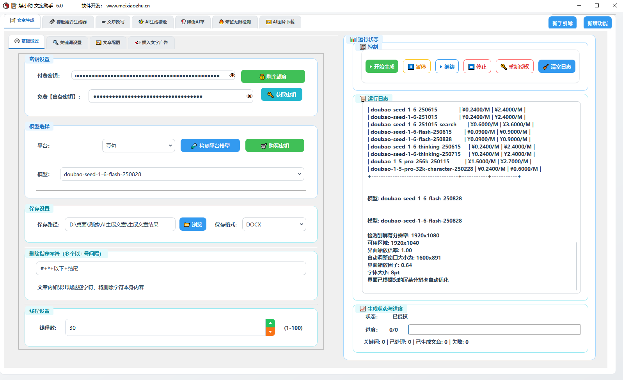This screenshot has height=380, width=623.
Task: Show the 付费密钥 password with eye icon
Action: pyautogui.click(x=232, y=75)
